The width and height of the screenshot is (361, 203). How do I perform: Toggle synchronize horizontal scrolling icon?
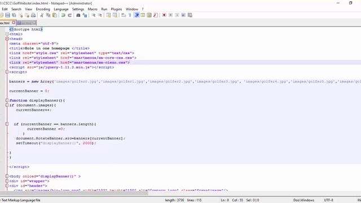115,15
